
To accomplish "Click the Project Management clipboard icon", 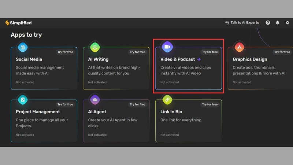I will coord(23,99).
